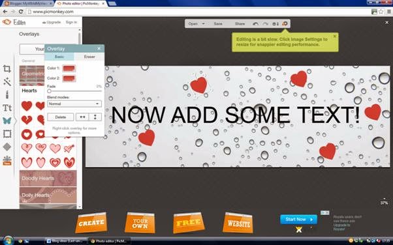The width and height of the screenshot is (393, 245).
Task: Open the dropdown arrow beside Open
Action: pos(203,23)
